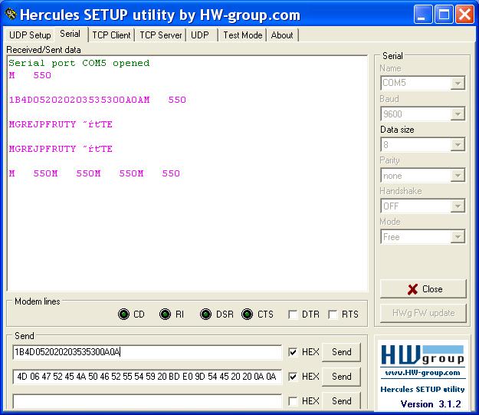This screenshot has width=479, height=415.
Task: Open the Parity dropdown
Action: pos(458,176)
